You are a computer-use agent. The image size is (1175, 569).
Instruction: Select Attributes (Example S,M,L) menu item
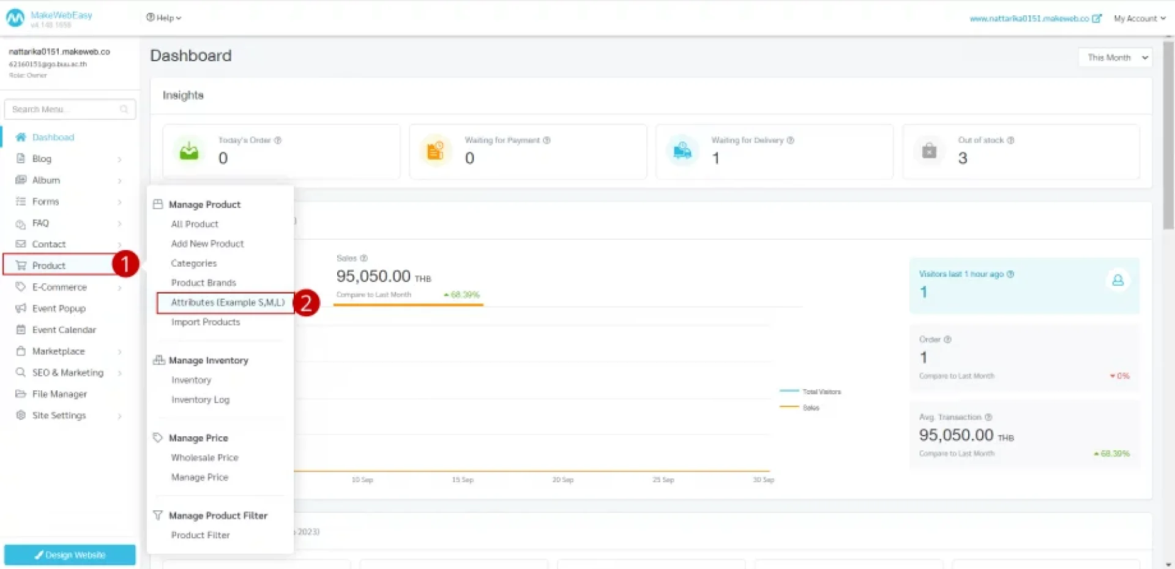228,302
